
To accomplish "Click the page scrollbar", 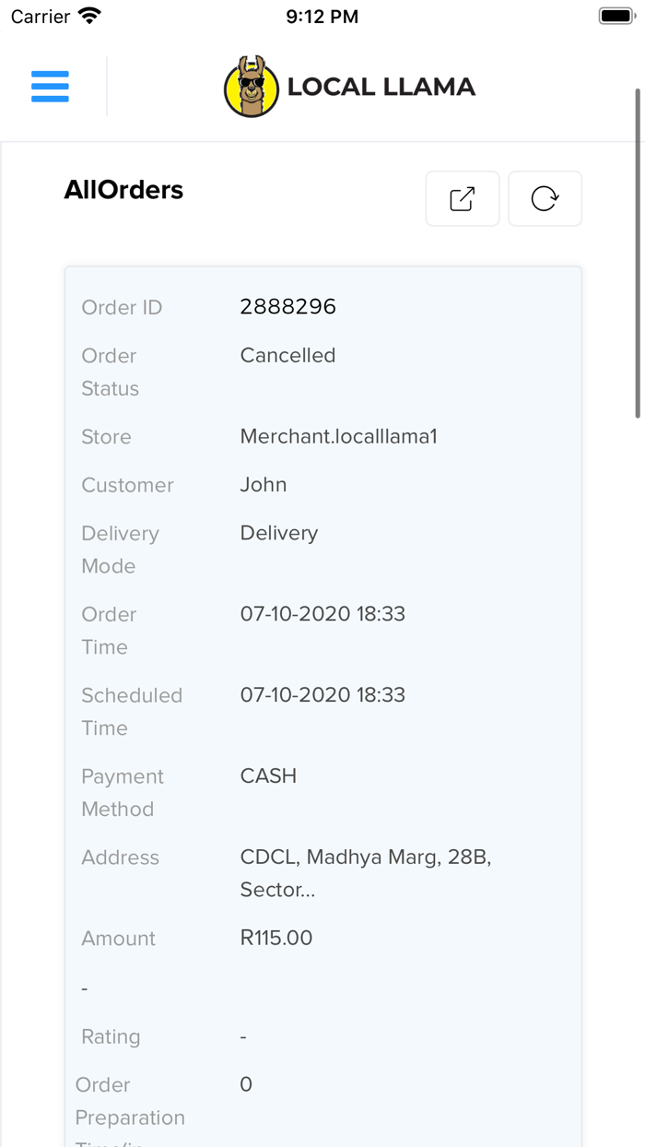I will [637, 254].
